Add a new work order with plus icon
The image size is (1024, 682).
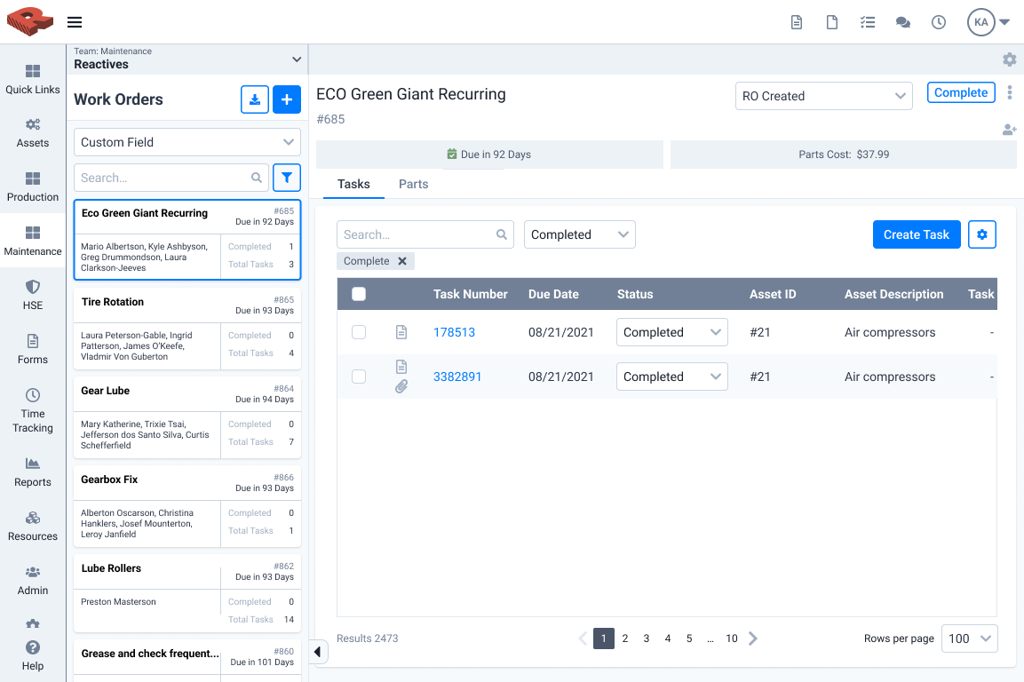tap(286, 99)
